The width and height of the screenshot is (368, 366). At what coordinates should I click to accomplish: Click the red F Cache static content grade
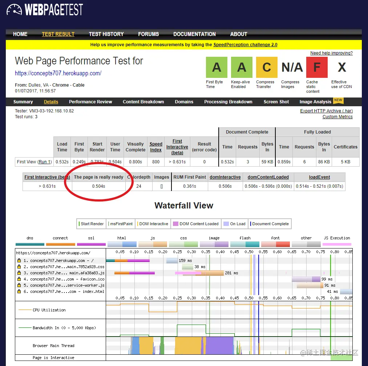[317, 67]
